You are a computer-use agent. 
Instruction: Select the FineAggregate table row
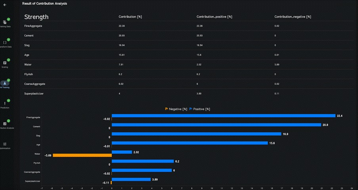(x=33, y=26)
